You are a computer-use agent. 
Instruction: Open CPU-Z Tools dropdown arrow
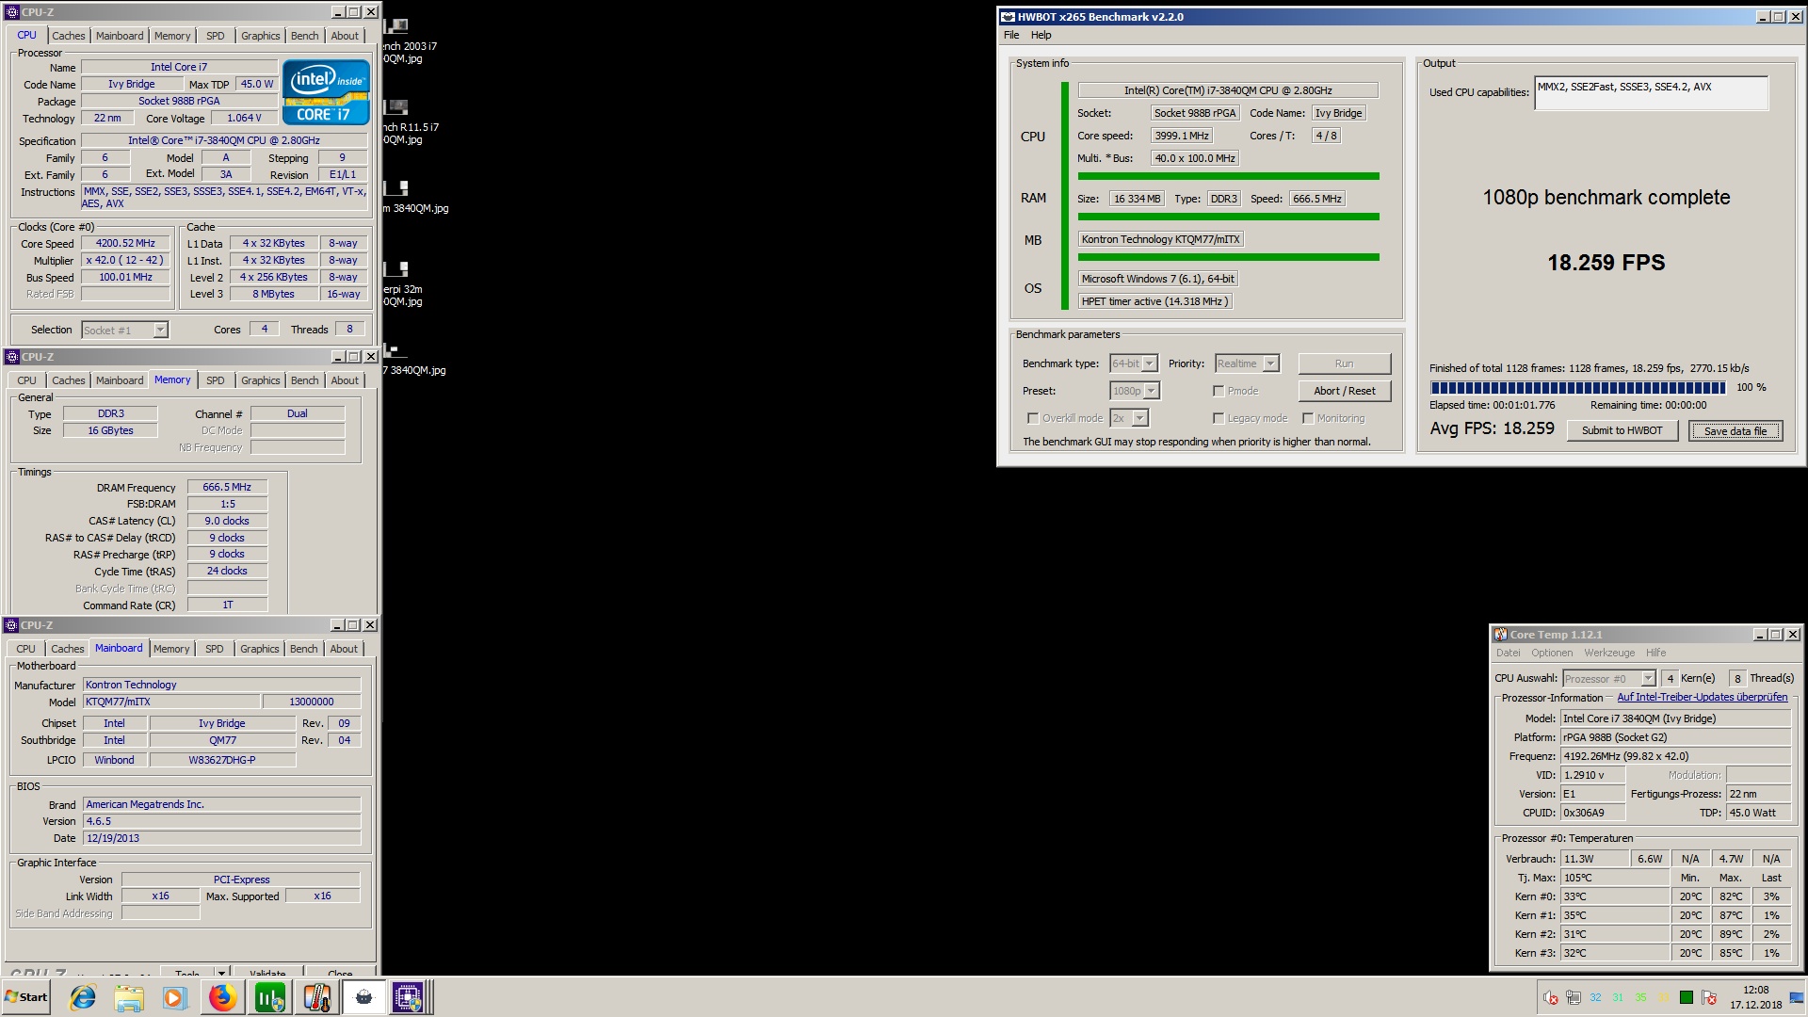coord(221,973)
